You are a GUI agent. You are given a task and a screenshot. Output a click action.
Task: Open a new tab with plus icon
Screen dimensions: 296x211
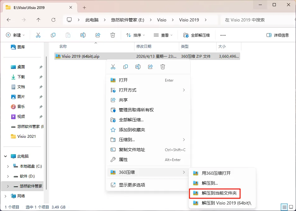point(84,8)
